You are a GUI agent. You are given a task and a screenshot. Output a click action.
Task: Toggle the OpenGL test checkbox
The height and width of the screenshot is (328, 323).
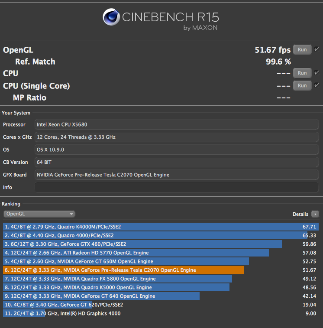pyautogui.click(x=317, y=49)
